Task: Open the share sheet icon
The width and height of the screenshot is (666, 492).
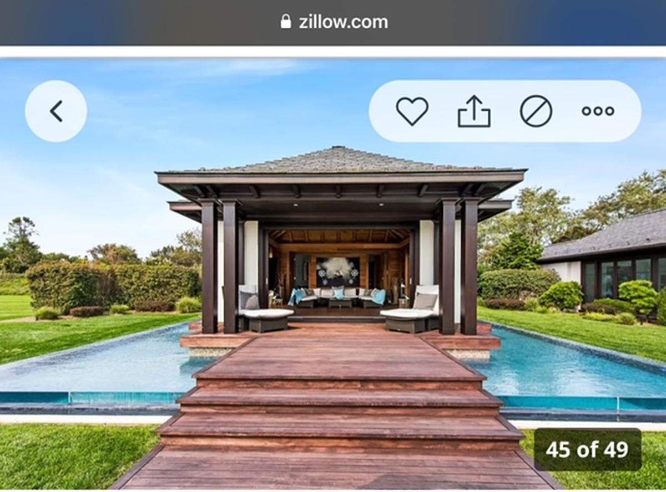Action: (x=474, y=111)
